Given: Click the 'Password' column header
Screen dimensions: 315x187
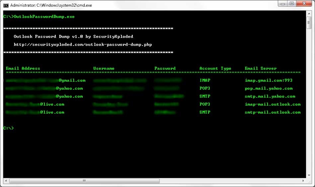Looking at the screenshot, I should (x=165, y=68).
